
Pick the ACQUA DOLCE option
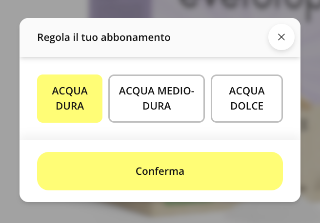pyautogui.click(x=247, y=98)
